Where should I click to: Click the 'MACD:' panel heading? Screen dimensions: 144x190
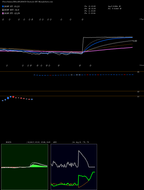point(8,142)
